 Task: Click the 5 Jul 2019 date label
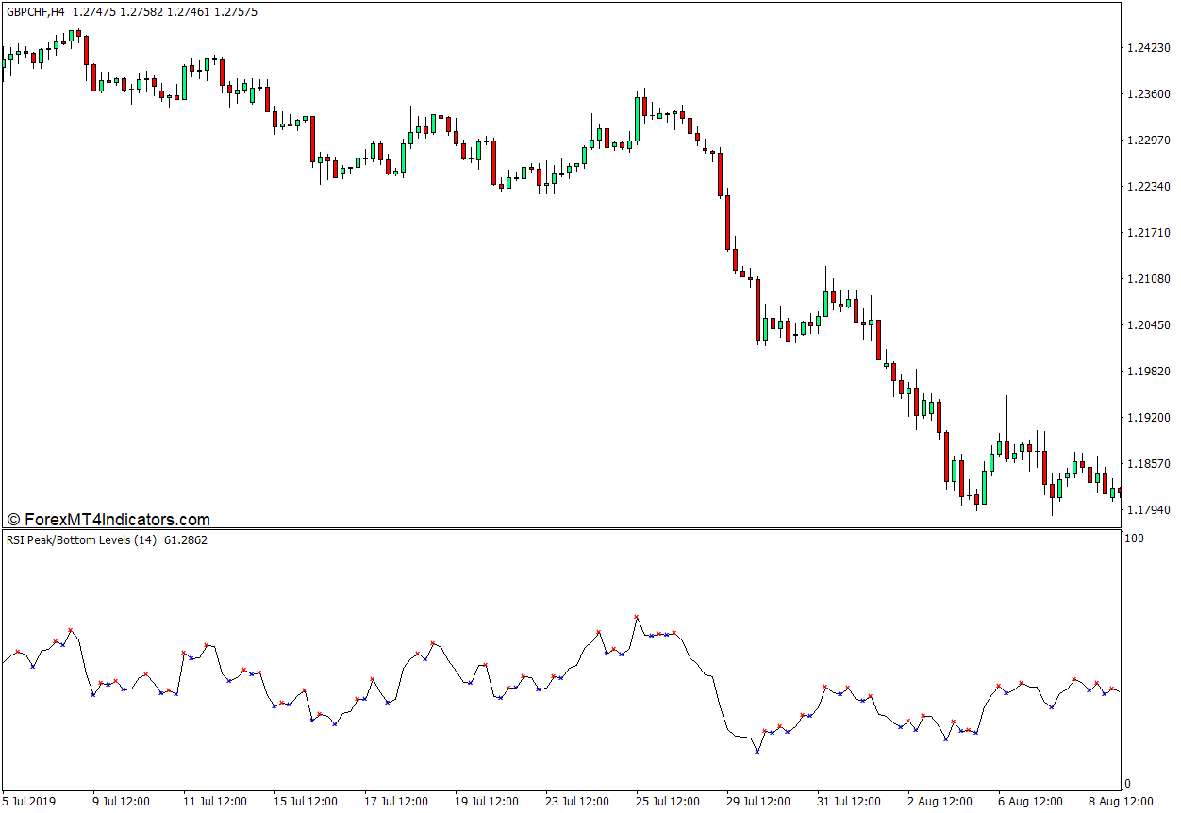coord(29,802)
